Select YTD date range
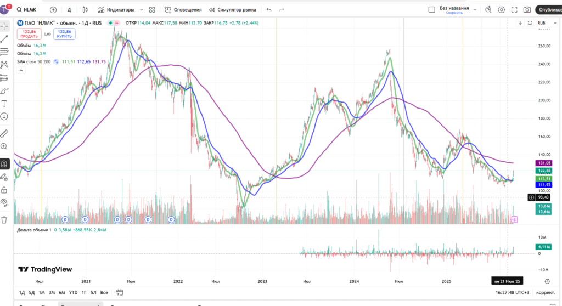This screenshot has height=306, width=562. coord(73,292)
